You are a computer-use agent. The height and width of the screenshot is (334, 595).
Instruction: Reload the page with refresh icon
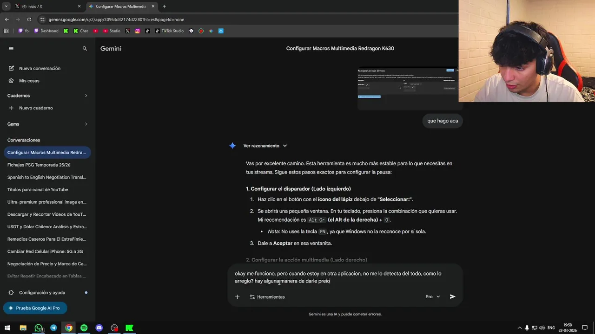29,19
